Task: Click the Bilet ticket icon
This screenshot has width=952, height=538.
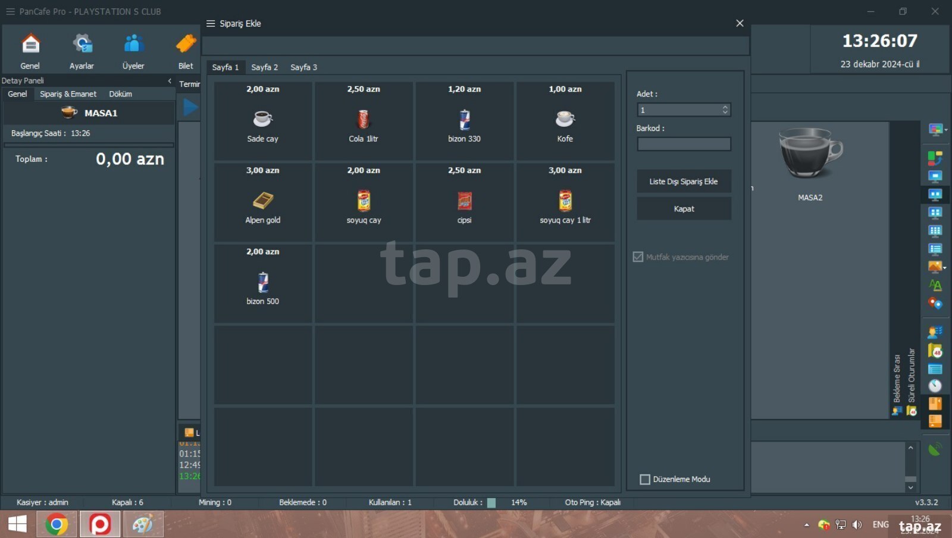Action: click(186, 51)
